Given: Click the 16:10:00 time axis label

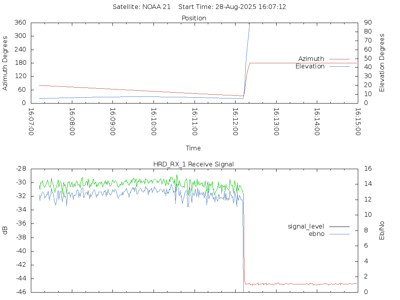Looking at the screenshot, I should coord(154,122).
